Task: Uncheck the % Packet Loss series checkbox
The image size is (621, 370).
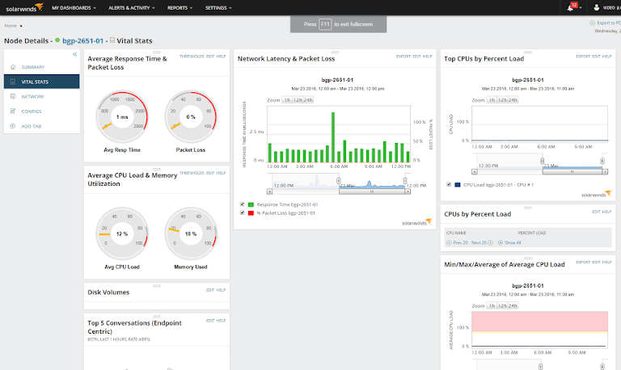Action: (243, 212)
